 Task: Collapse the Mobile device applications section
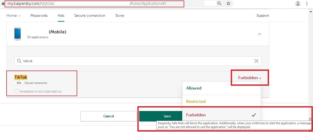pos(260,34)
